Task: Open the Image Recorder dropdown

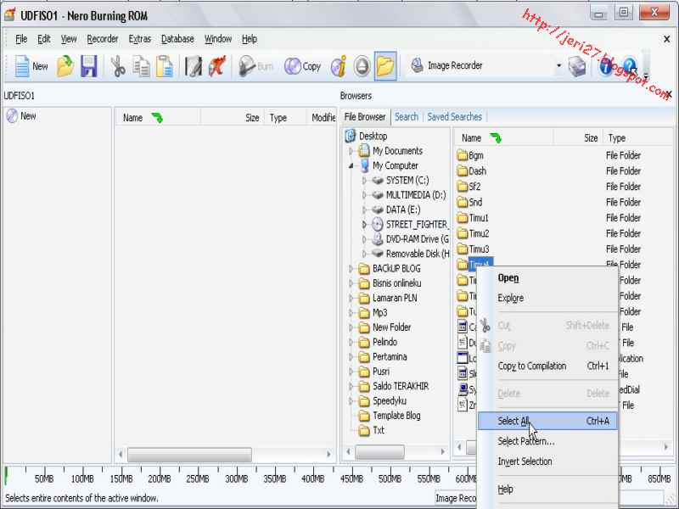Action: pos(558,66)
